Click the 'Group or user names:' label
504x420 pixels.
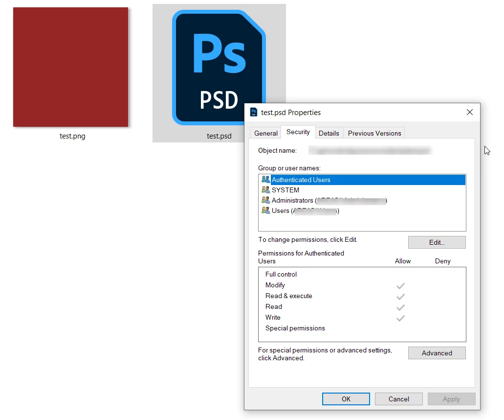click(x=289, y=168)
